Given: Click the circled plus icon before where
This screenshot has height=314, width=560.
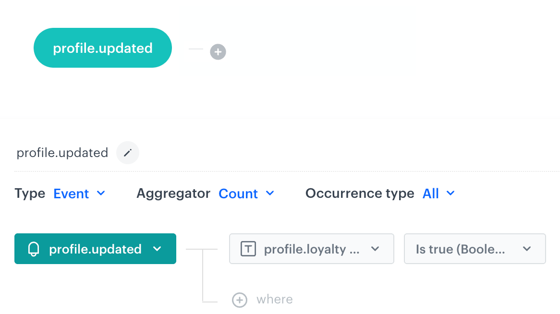Looking at the screenshot, I should [239, 300].
